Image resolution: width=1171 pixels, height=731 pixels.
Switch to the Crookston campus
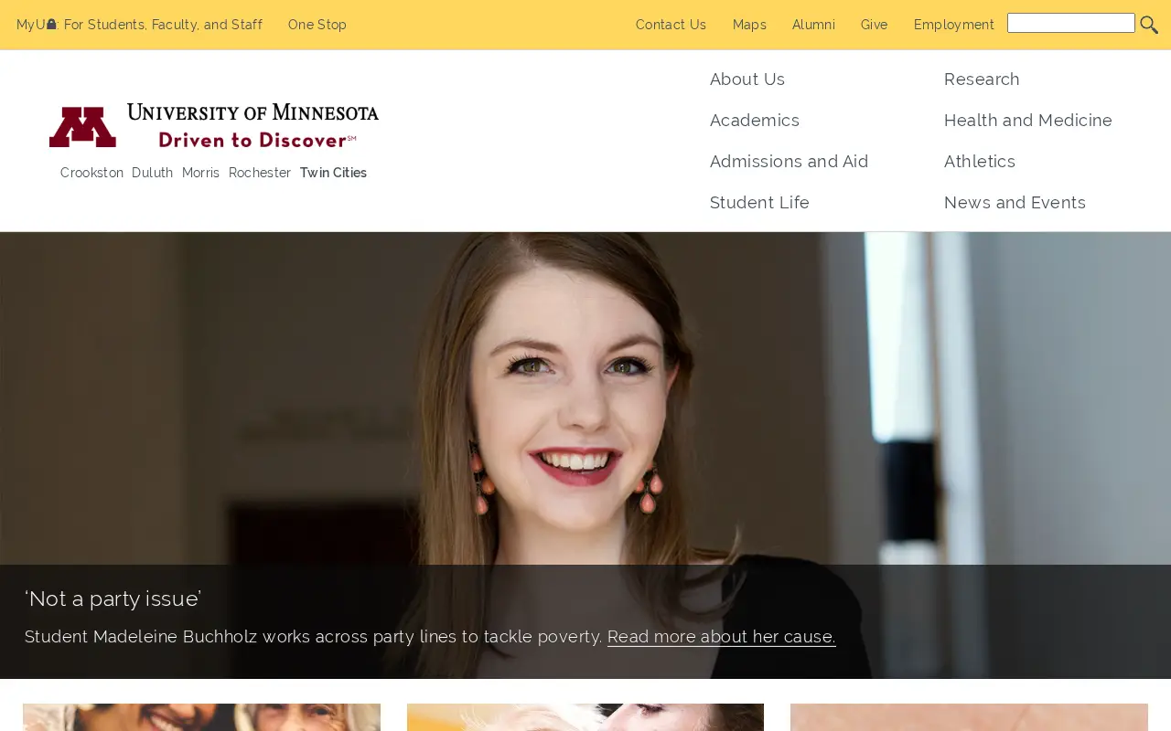[91, 173]
